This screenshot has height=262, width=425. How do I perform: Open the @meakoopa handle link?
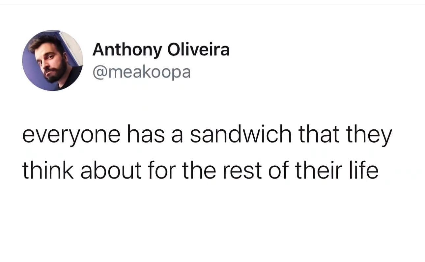(x=142, y=72)
